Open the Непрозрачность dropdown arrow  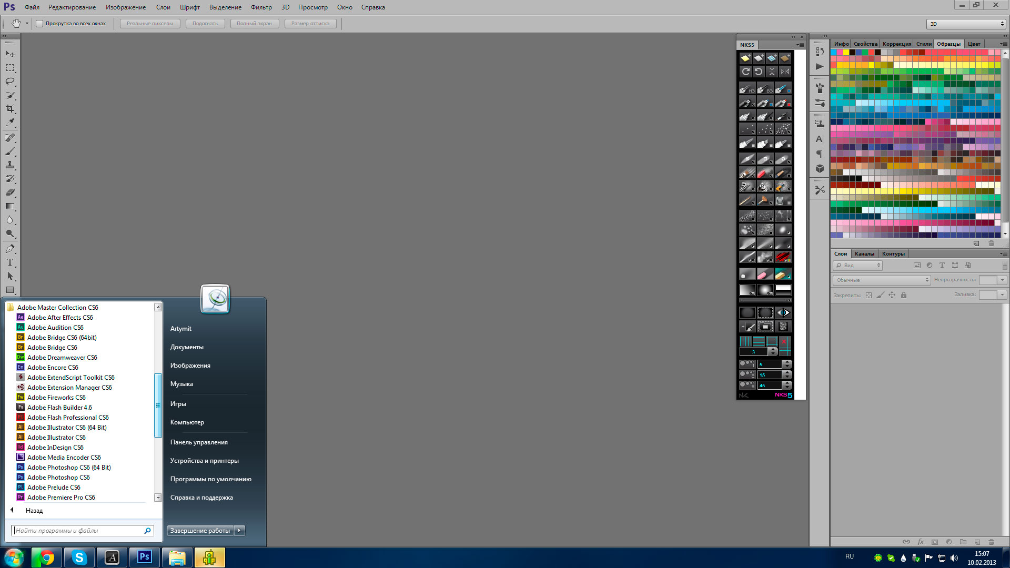click(x=1003, y=280)
